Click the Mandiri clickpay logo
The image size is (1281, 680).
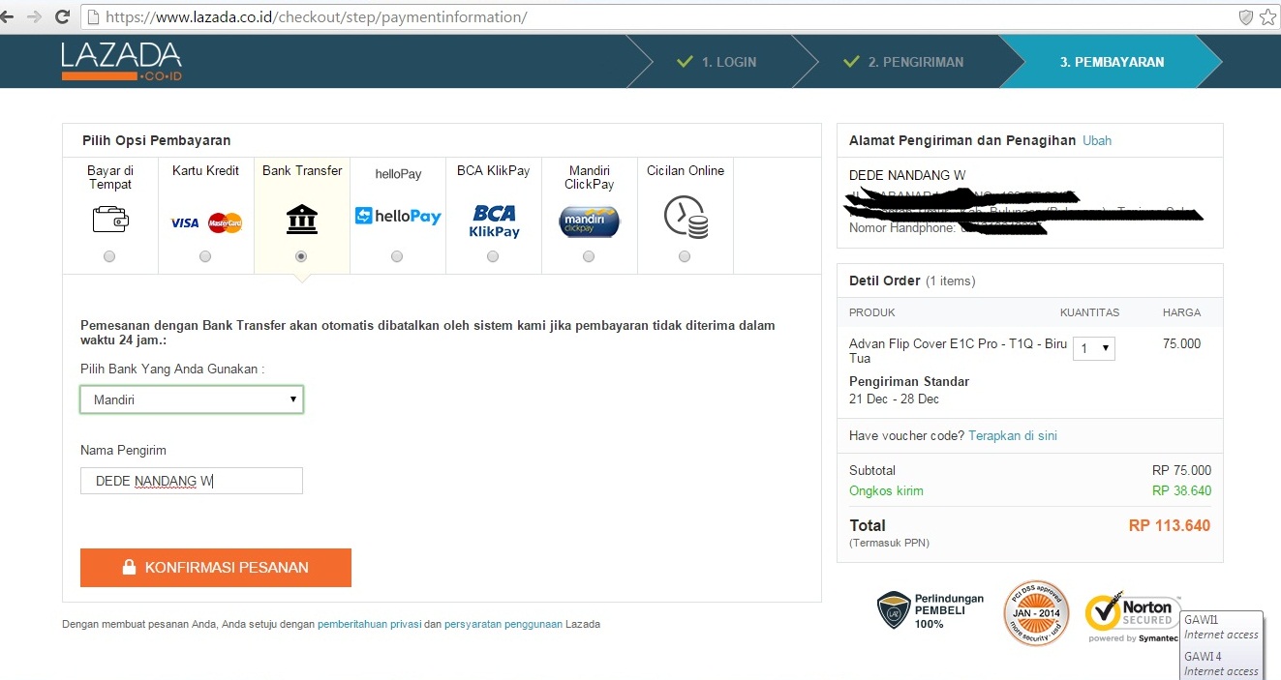point(590,222)
